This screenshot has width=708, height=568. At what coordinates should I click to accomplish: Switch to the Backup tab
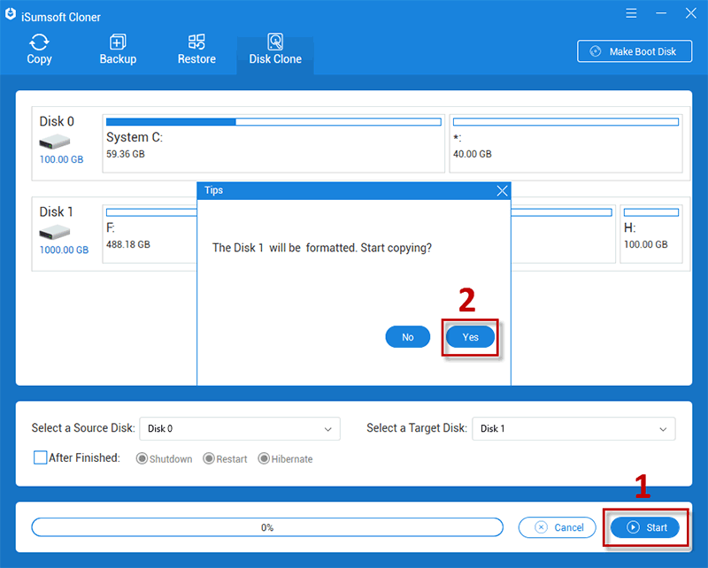tap(118, 50)
